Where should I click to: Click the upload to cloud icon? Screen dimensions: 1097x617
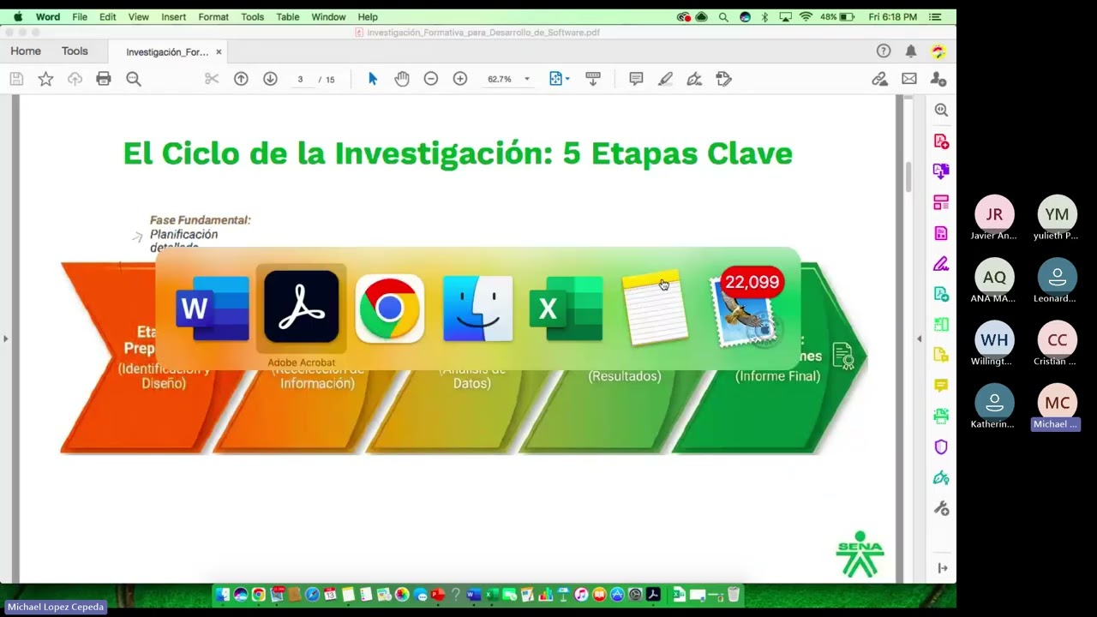point(75,79)
